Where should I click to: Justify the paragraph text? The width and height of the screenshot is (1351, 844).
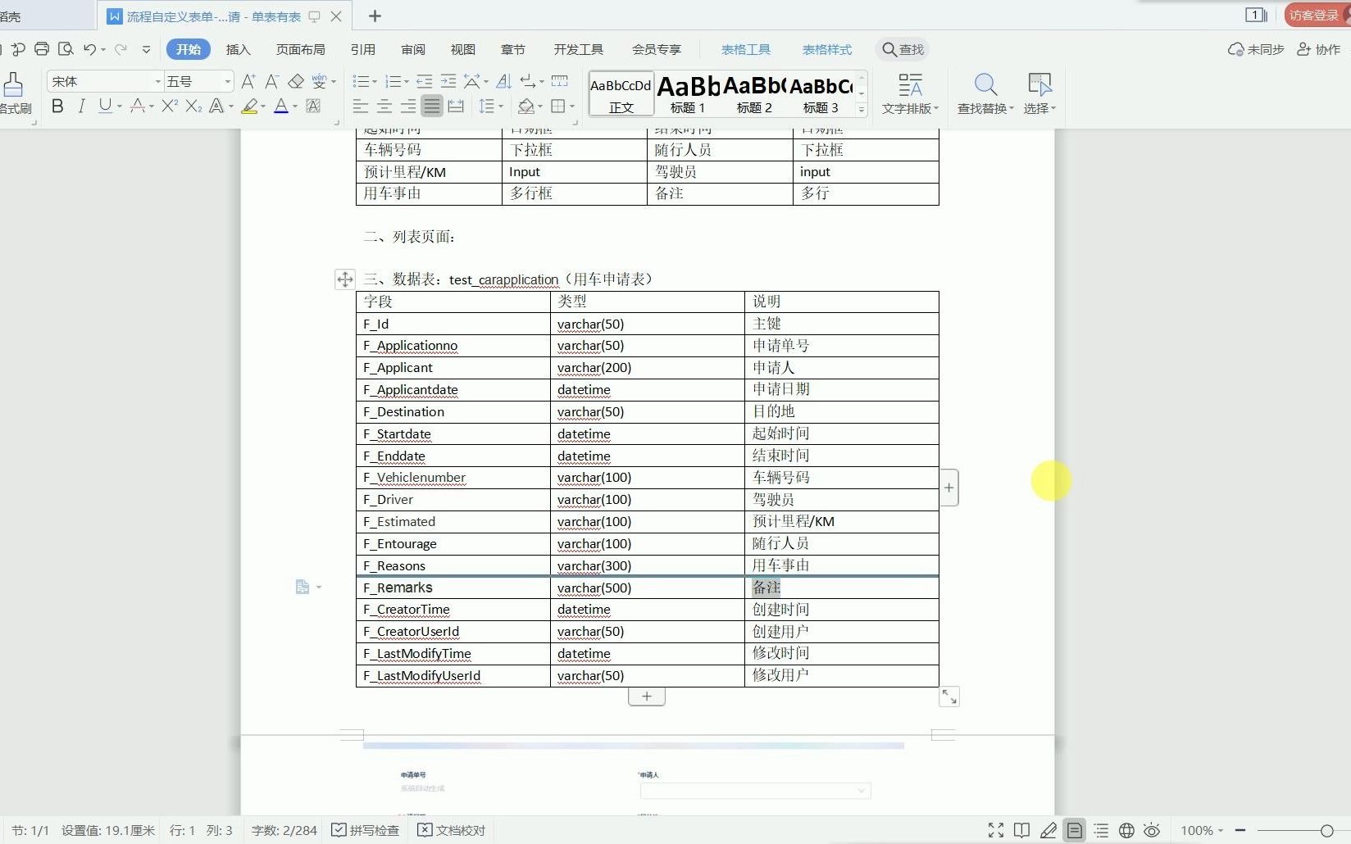(431, 106)
